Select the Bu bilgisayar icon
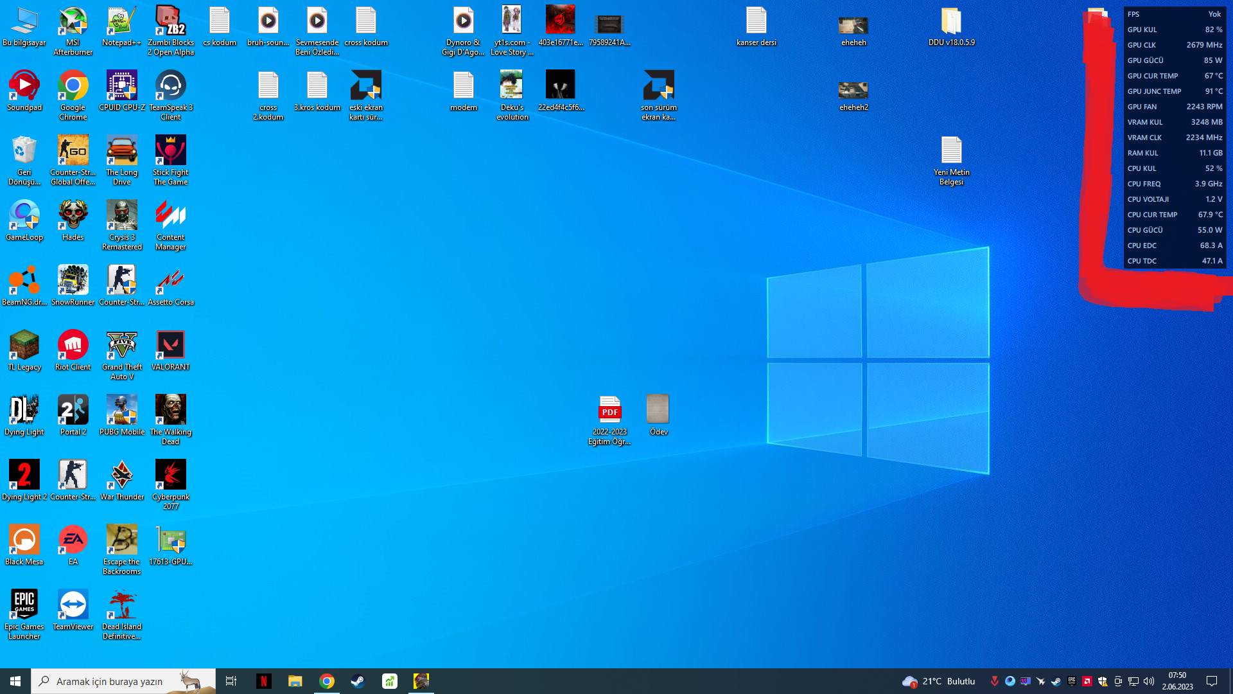Image resolution: width=1233 pixels, height=694 pixels. (x=24, y=26)
